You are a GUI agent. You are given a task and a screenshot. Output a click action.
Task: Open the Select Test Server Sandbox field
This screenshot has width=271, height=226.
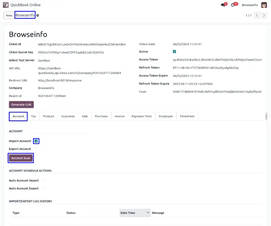point(44,60)
